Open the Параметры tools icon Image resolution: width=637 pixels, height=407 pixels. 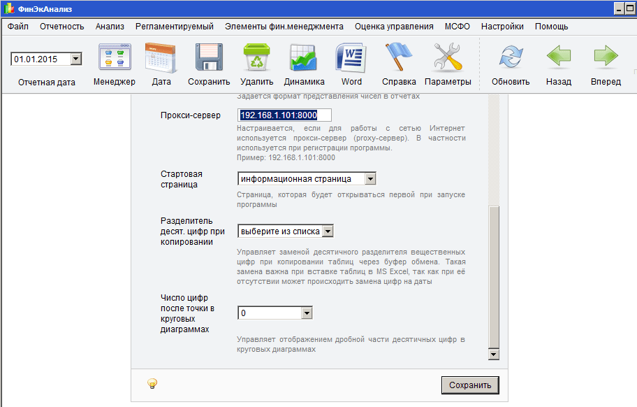tap(447, 57)
